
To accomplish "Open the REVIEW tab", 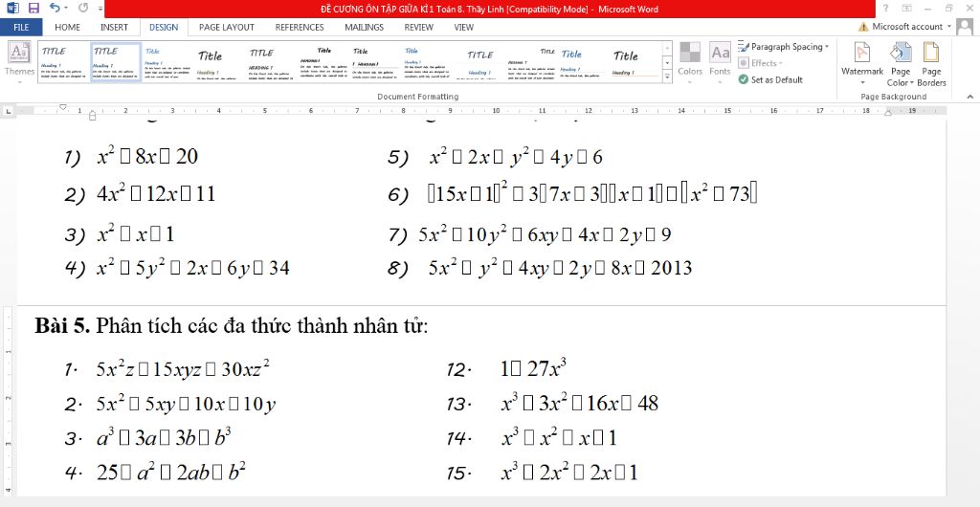I will click(x=418, y=27).
